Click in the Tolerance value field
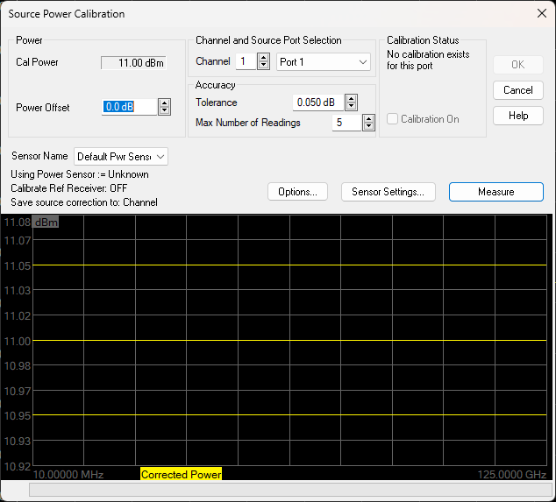Viewport: 556px width, 502px height. tap(317, 103)
